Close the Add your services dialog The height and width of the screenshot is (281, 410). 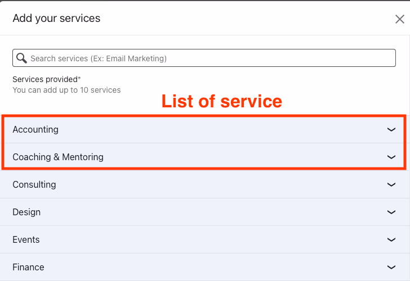399,19
